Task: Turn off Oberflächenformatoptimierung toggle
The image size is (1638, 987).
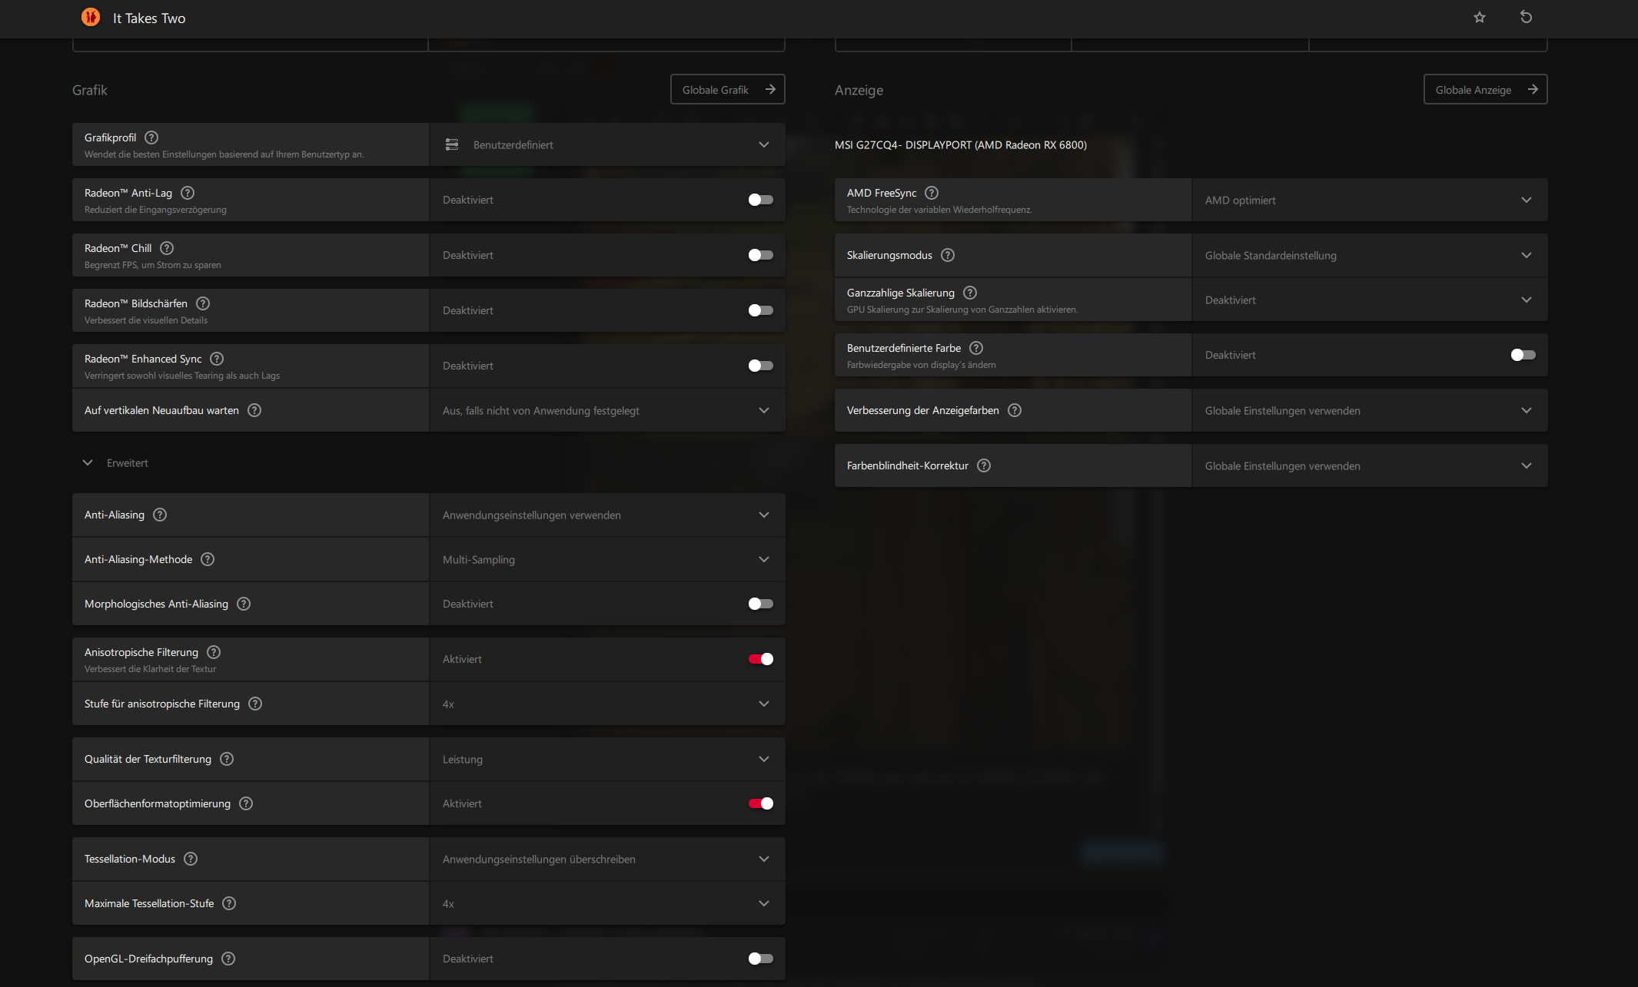Action: [760, 803]
